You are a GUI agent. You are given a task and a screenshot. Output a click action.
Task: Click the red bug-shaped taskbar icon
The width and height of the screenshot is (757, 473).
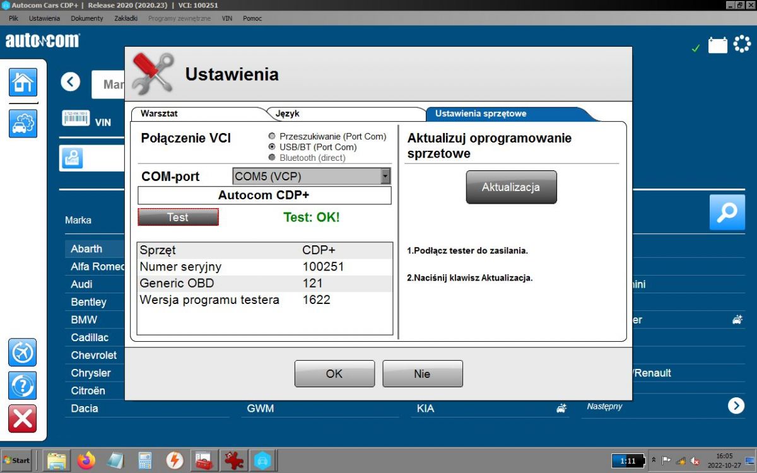pyautogui.click(x=233, y=460)
